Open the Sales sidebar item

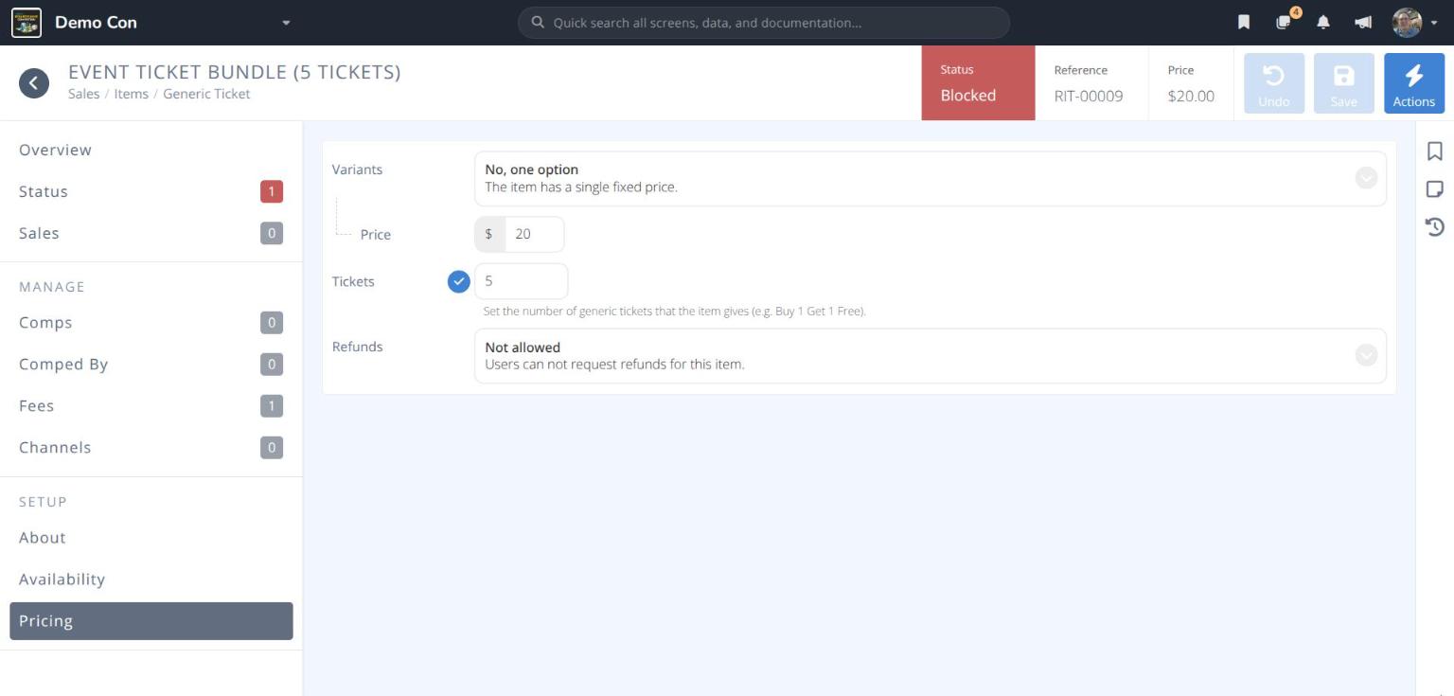point(151,233)
